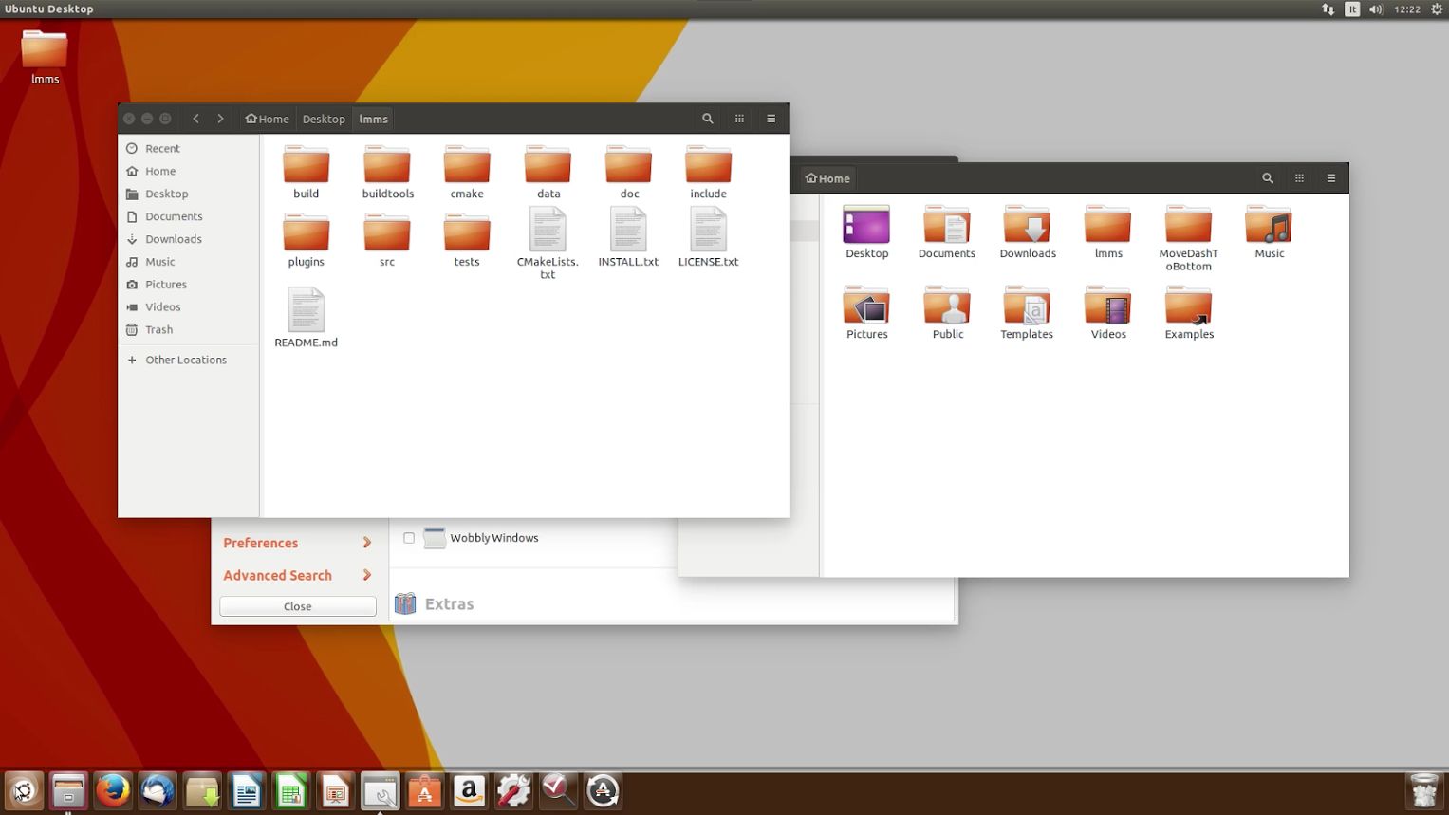This screenshot has height=815, width=1449.
Task: Open the Trash icon at bottom right
Action: [1423, 790]
